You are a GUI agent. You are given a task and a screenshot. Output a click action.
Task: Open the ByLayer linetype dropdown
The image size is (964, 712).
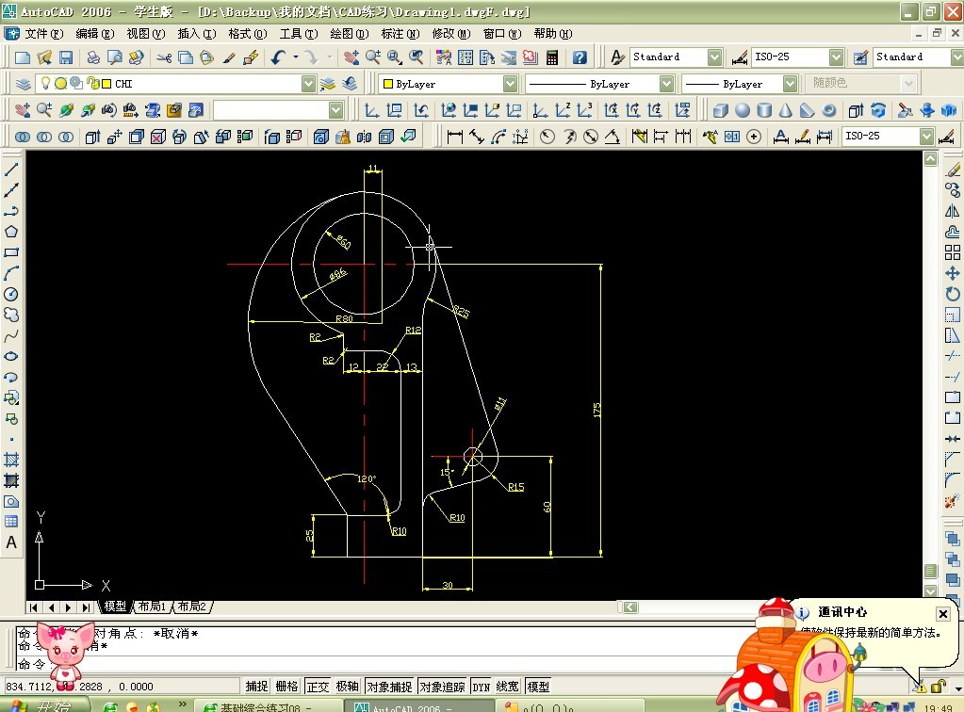point(666,84)
